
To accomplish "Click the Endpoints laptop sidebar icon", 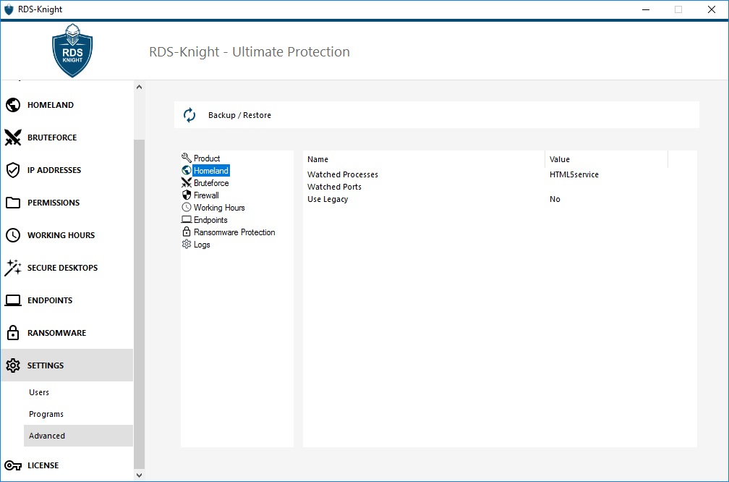I will coord(13,300).
